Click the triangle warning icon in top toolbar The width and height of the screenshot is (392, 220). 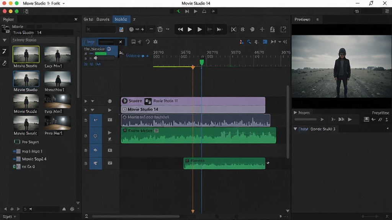204,11
